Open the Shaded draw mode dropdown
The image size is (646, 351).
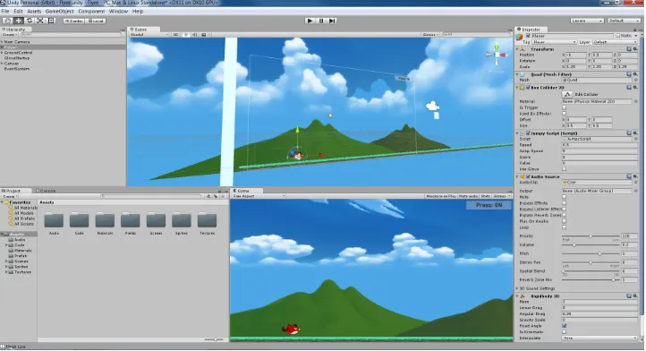pyautogui.click(x=149, y=35)
